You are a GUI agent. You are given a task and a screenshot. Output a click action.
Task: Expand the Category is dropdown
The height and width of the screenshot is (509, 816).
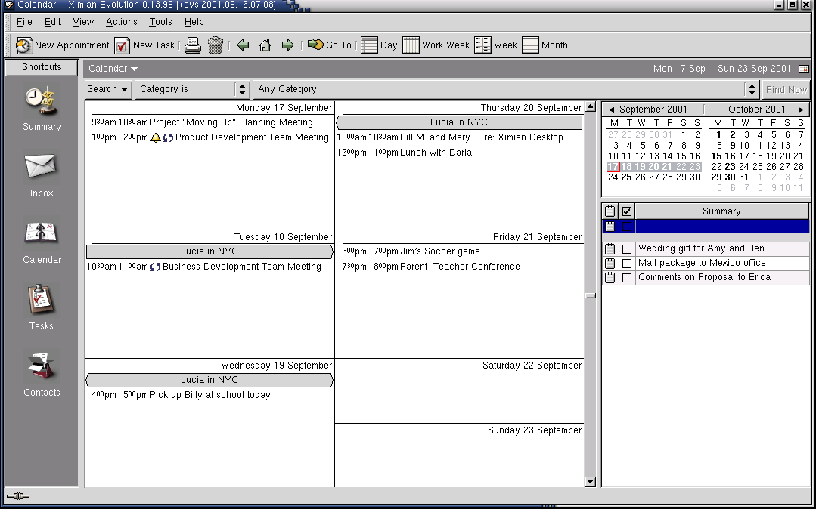193,89
